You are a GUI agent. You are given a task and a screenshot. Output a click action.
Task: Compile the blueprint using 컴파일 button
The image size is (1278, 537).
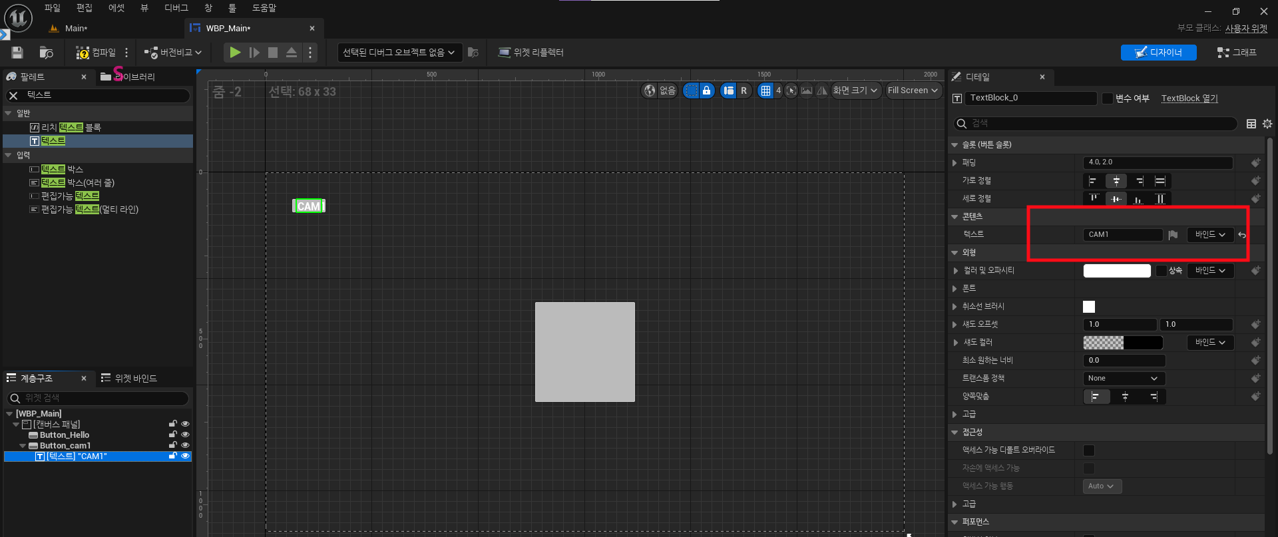tap(96, 53)
